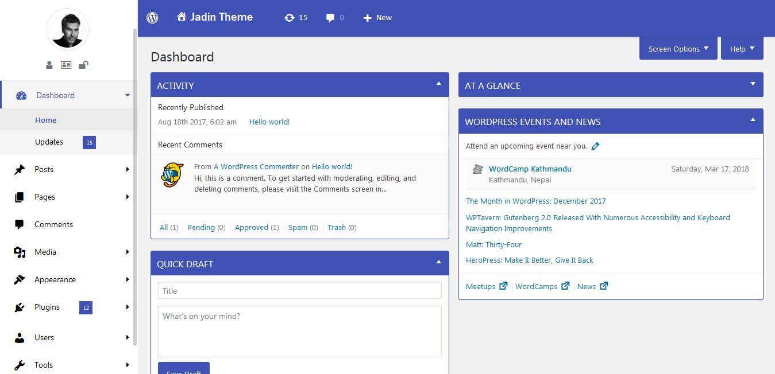Click the Comments bubble icon in sidebar

(20, 224)
